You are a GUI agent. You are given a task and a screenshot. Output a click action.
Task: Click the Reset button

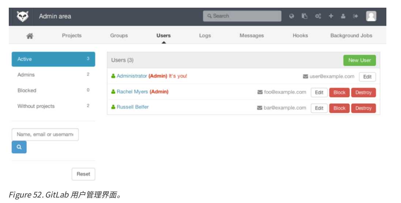click(83, 174)
